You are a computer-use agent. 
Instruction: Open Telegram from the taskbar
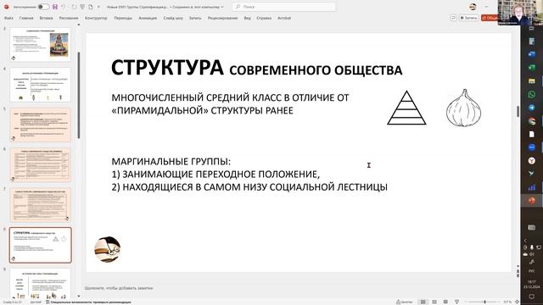(x=532, y=108)
